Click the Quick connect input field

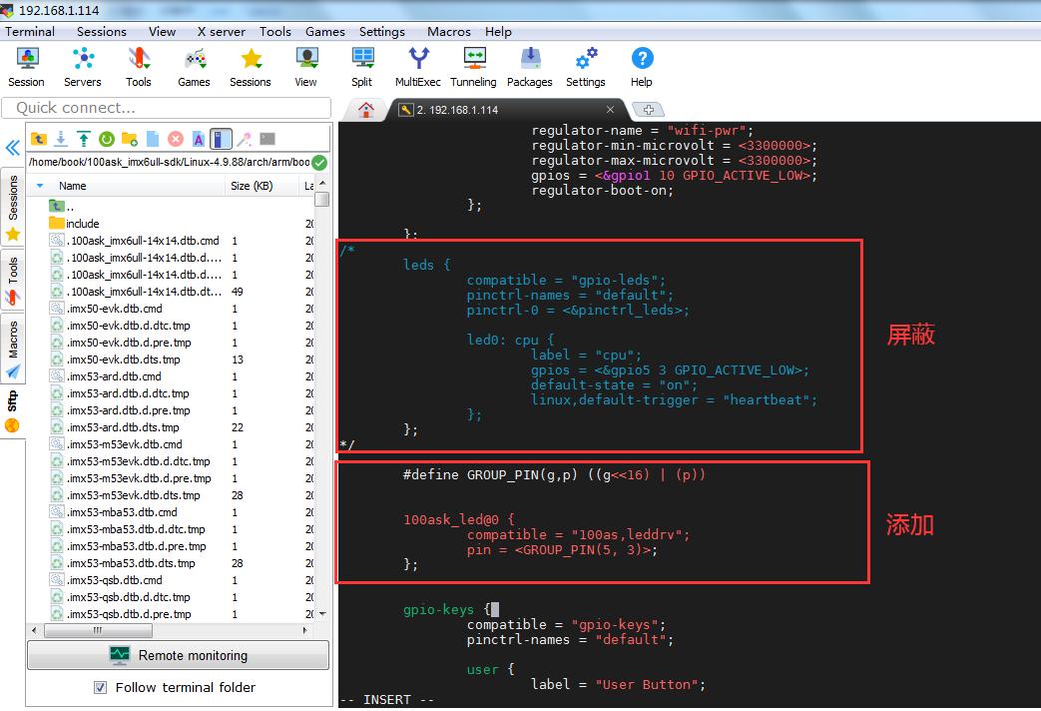coord(166,108)
